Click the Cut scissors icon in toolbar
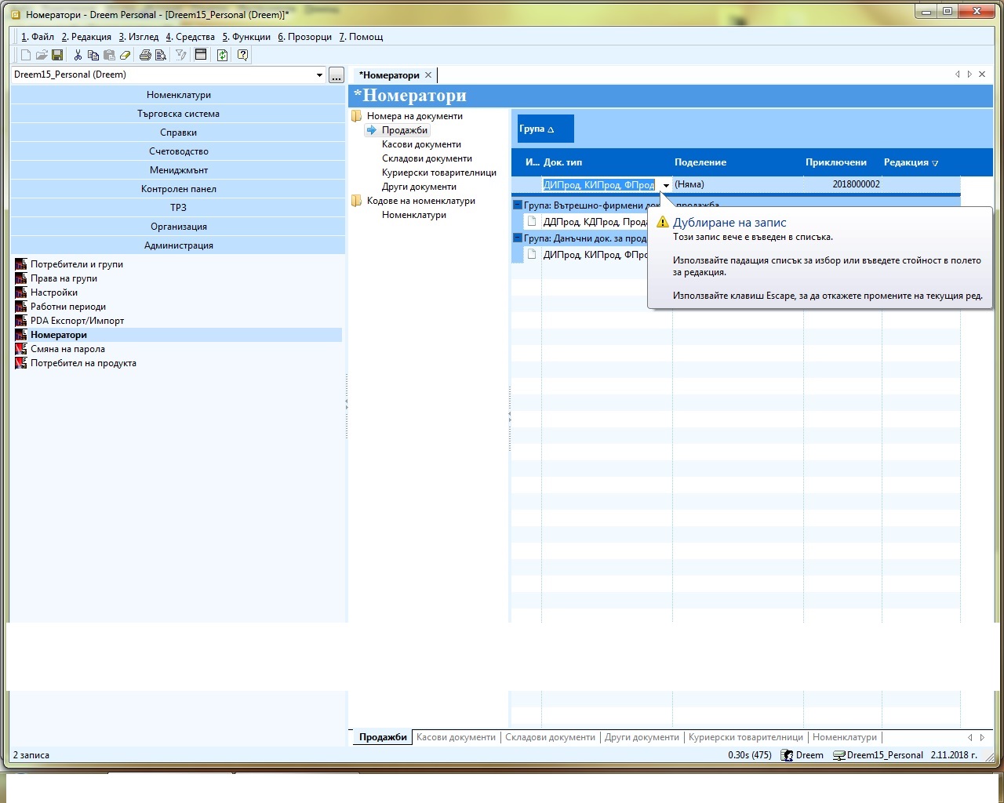1004x803 pixels. (78, 55)
